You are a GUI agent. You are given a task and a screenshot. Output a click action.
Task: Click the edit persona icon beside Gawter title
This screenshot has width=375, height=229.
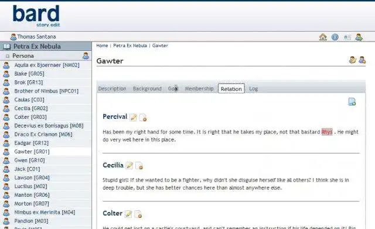[x=352, y=60]
